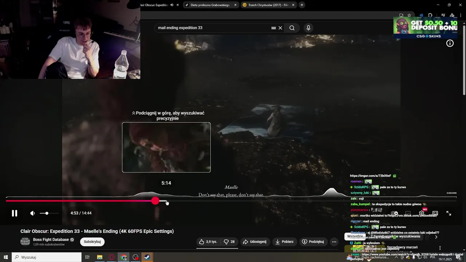Close the Clair Obscur browser tab

(x=178, y=5)
